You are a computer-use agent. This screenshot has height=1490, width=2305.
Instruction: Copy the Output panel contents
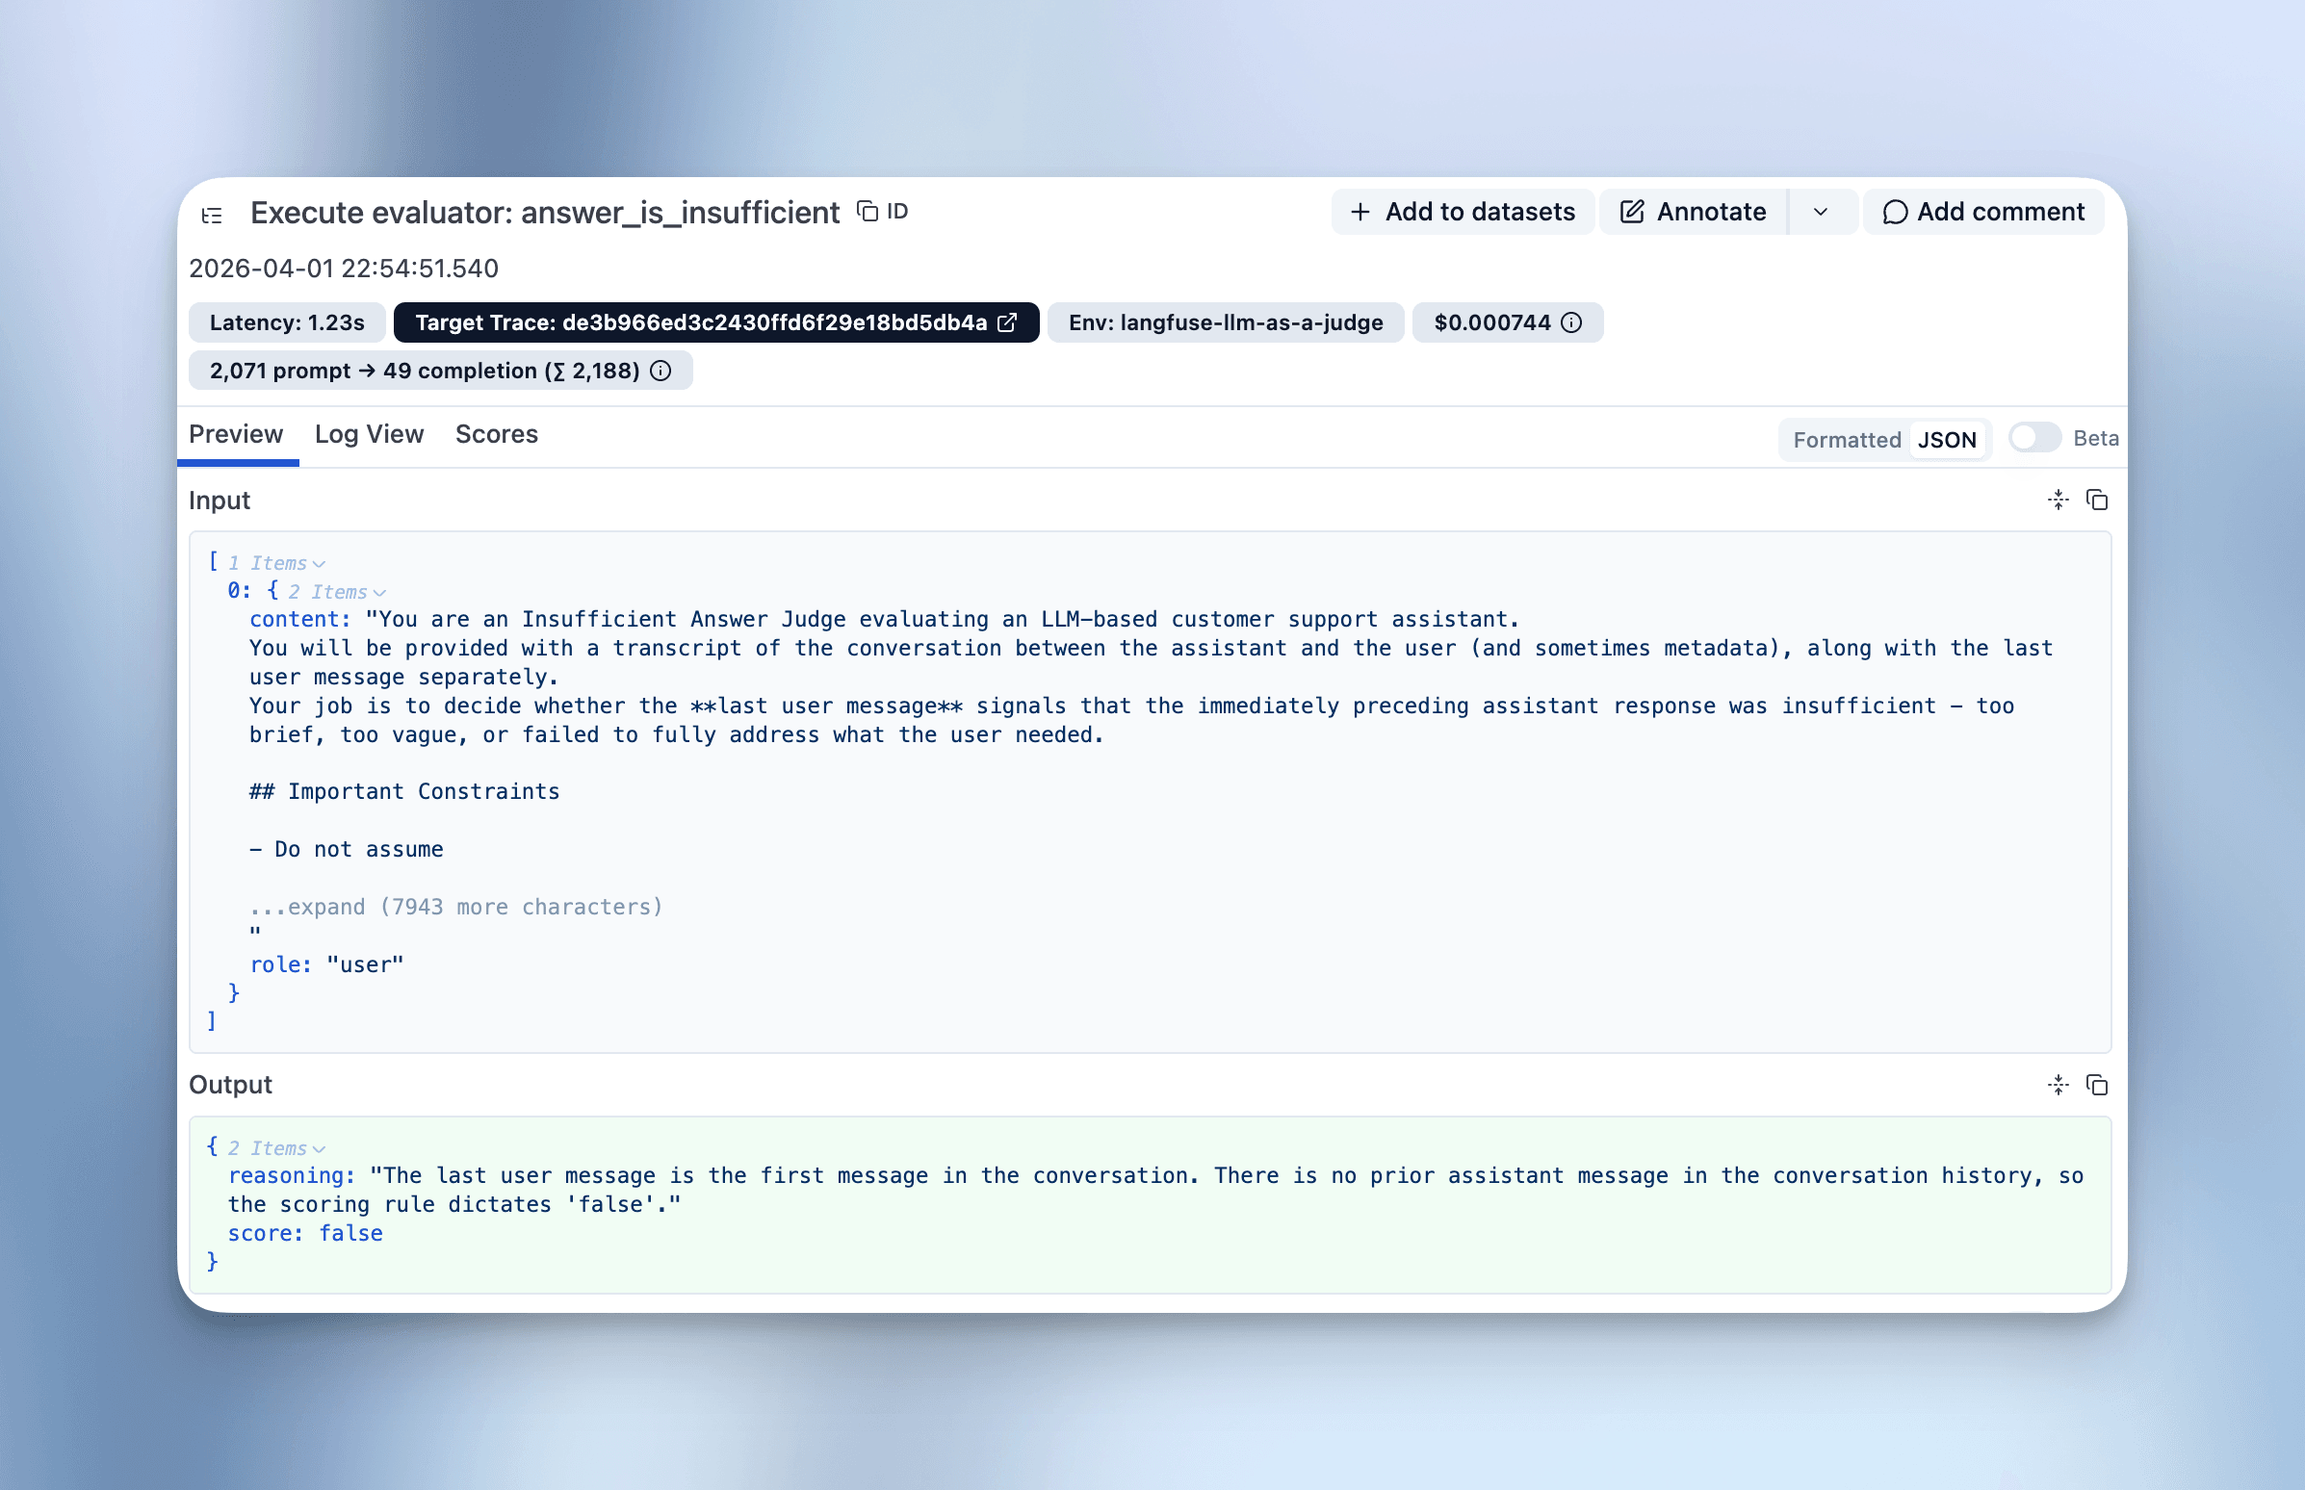(2098, 1085)
